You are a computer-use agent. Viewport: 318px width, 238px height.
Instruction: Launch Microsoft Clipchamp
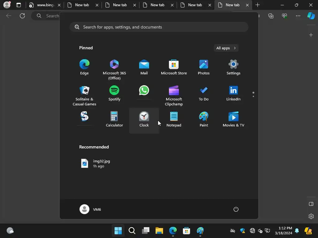coord(174,96)
